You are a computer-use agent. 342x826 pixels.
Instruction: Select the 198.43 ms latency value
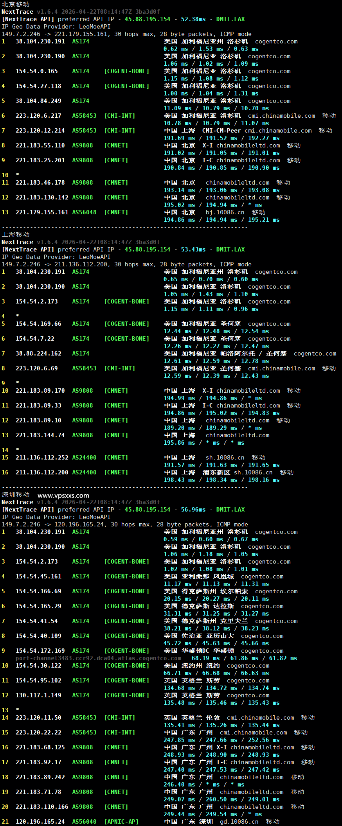tap(179, 480)
